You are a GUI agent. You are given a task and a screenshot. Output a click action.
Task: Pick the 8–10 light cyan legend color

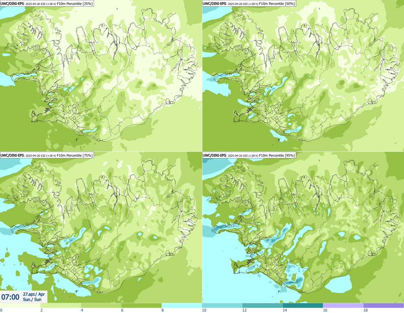182,305
